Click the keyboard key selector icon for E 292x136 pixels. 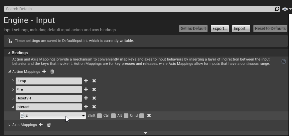23,116
